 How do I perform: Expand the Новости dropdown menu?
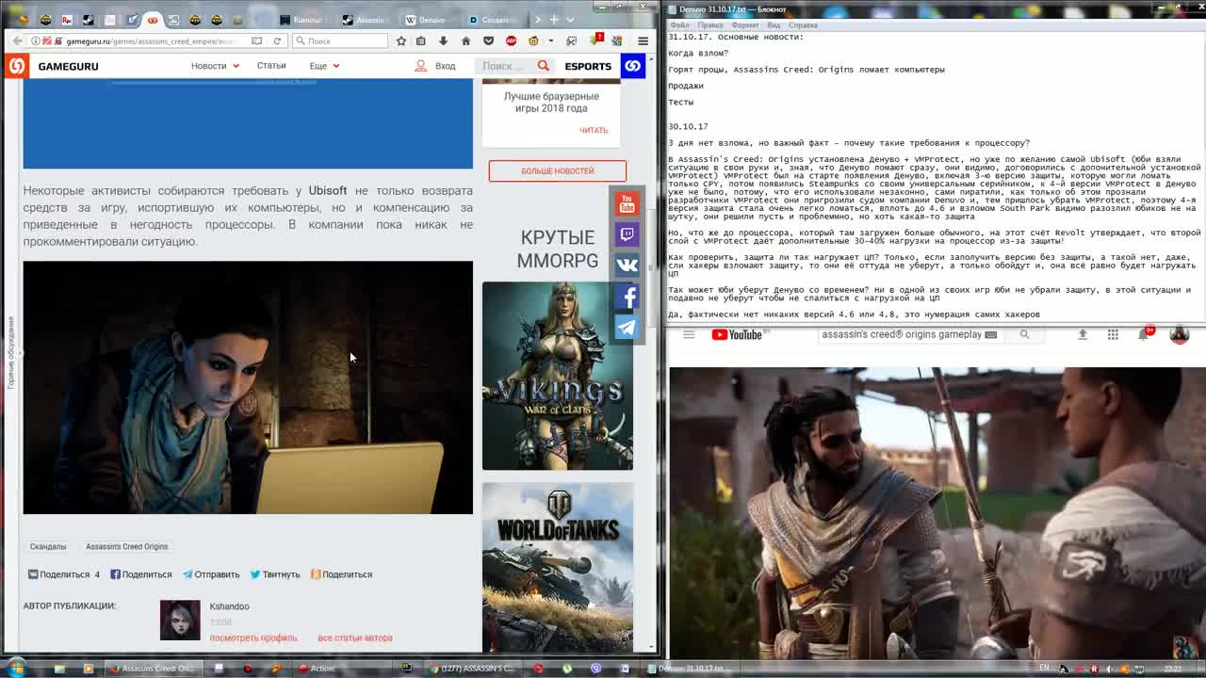pos(215,66)
